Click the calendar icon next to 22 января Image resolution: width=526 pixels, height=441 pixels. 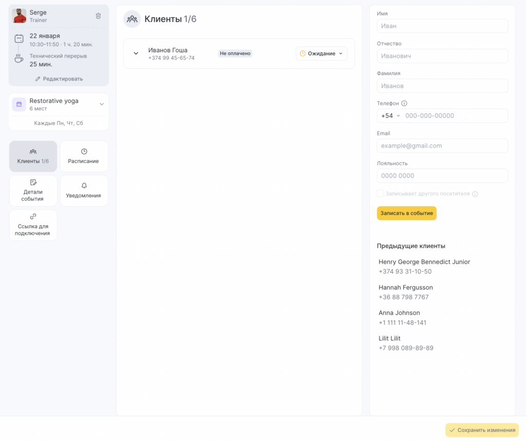point(19,39)
